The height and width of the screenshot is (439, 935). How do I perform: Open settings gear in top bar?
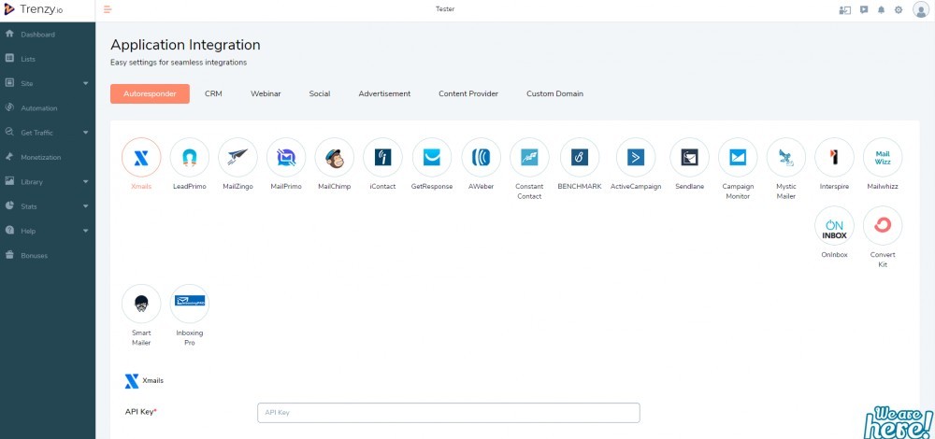click(x=898, y=10)
